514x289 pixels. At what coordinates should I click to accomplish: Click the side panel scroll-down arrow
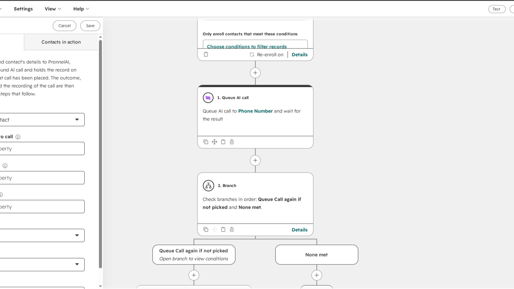(x=100, y=286)
